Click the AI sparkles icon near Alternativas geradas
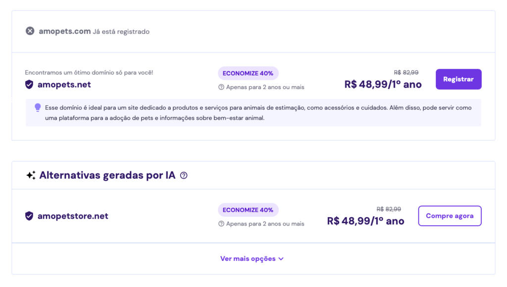Image resolution: width=507 pixels, height=287 pixels. [32, 175]
